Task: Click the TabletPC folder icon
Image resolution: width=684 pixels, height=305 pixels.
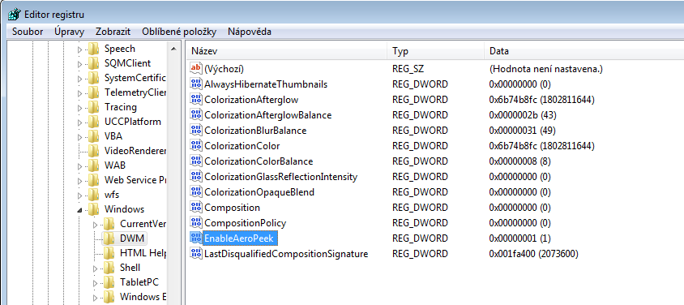Action: click(x=109, y=282)
